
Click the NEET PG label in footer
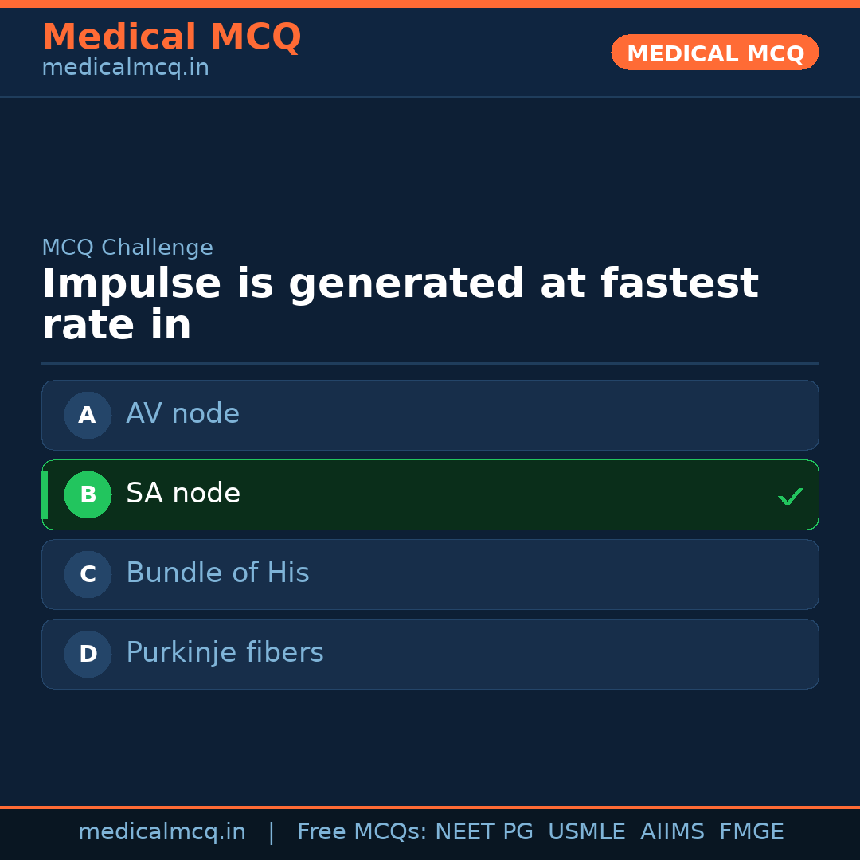[483, 831]
